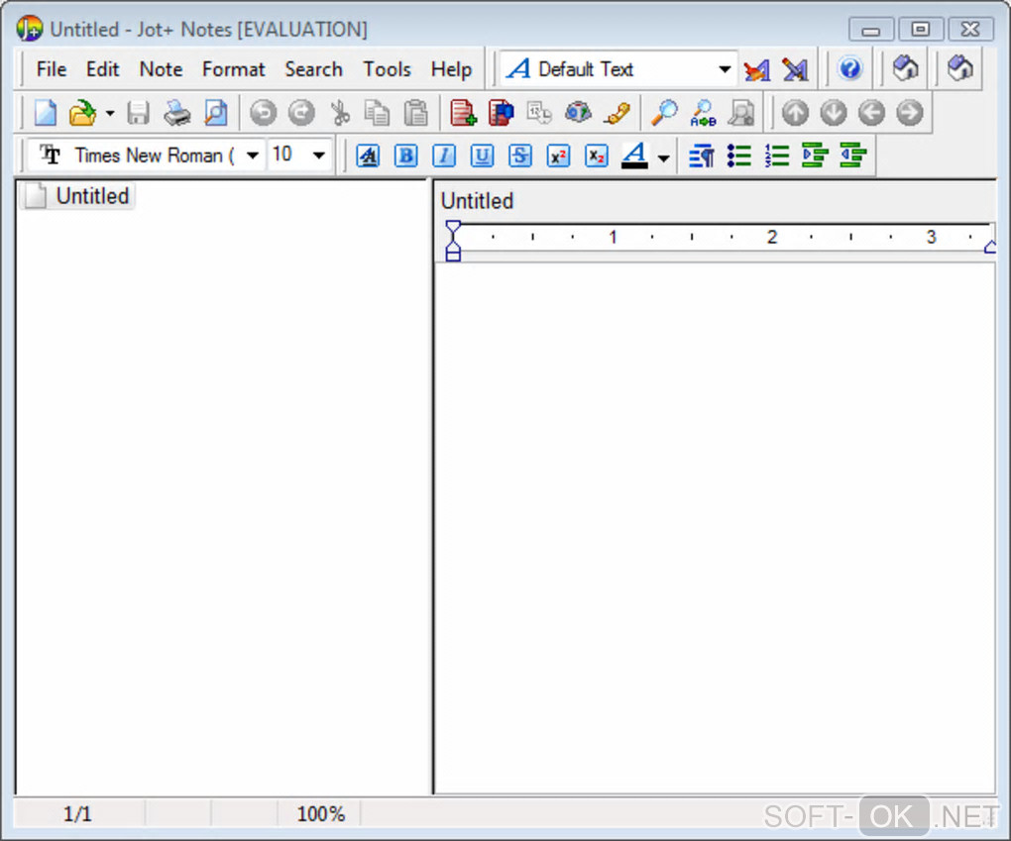Screen dimensions: 1011x841
Task: Toggle bulleted list
Action: click(x=738, y=156)
